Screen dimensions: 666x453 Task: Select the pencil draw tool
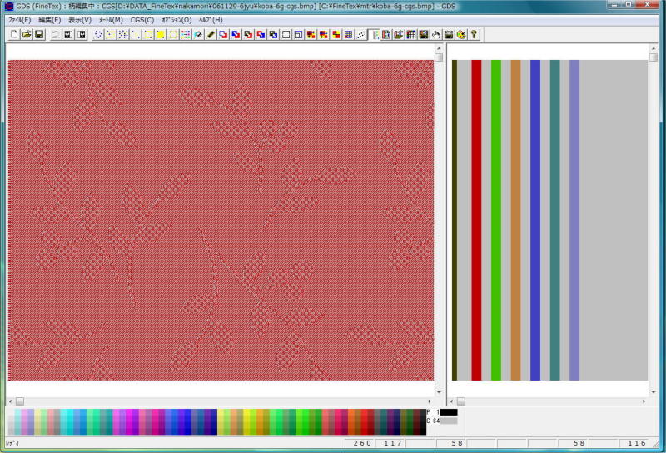(x=211, y=34)
